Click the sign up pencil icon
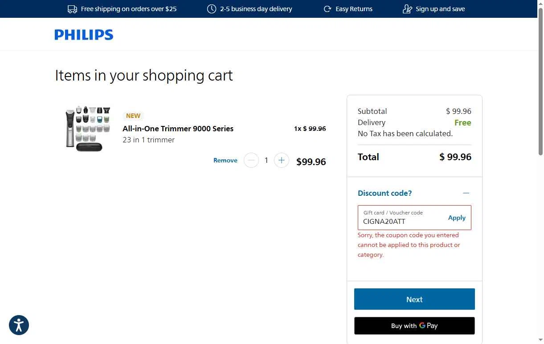The image size is (544, 344). [407, 9]
